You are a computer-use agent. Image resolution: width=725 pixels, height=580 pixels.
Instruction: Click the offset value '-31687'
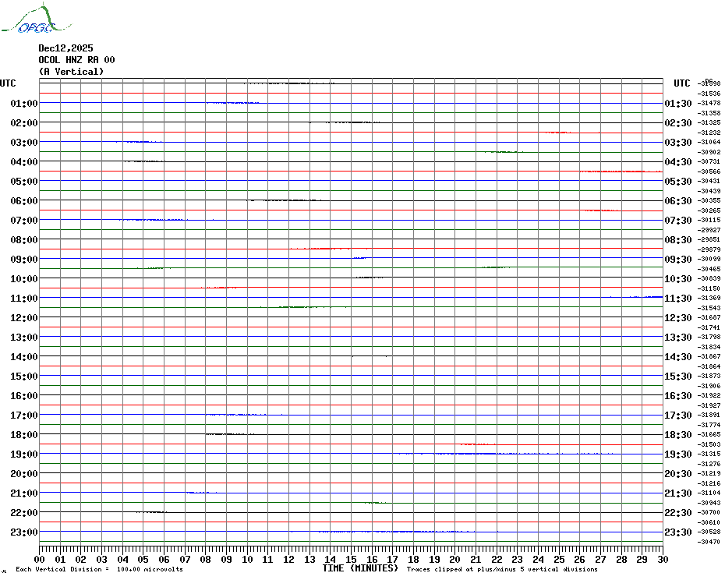pos(709,317)
